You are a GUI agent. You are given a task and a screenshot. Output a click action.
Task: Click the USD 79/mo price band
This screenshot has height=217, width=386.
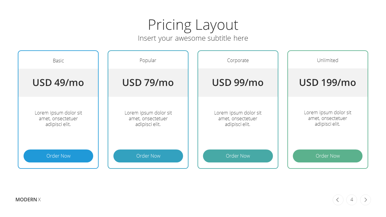tap(148, 83)
